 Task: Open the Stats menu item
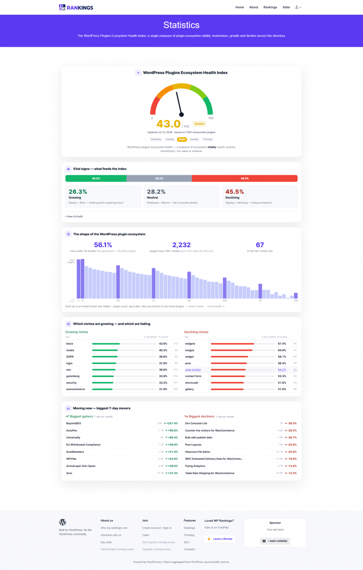click(286, 7)
